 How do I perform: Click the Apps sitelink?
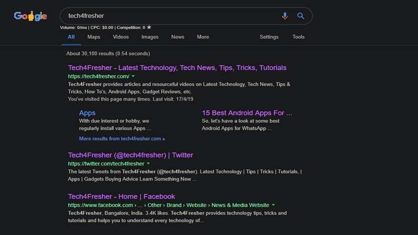click(x=87, y=113)
